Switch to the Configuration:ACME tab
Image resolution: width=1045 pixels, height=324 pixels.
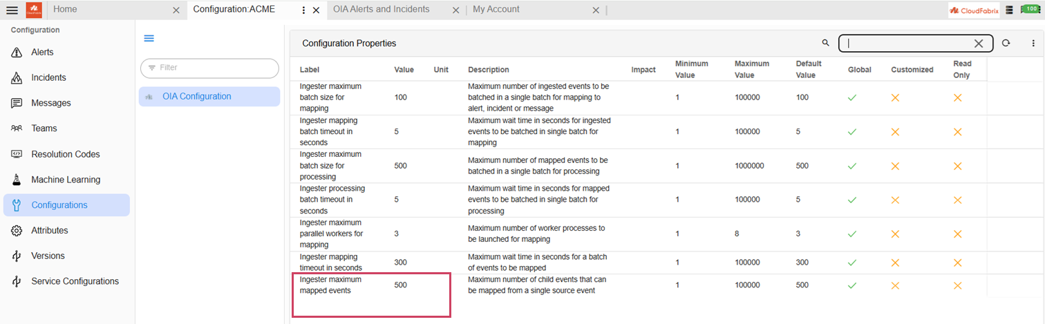click(x=234, y=9)
